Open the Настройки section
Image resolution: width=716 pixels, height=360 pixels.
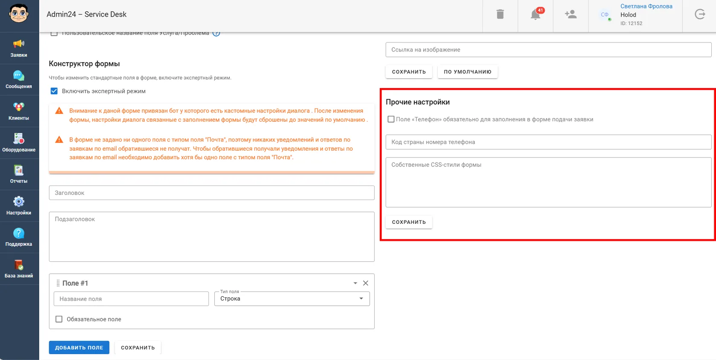pos(19,206)
